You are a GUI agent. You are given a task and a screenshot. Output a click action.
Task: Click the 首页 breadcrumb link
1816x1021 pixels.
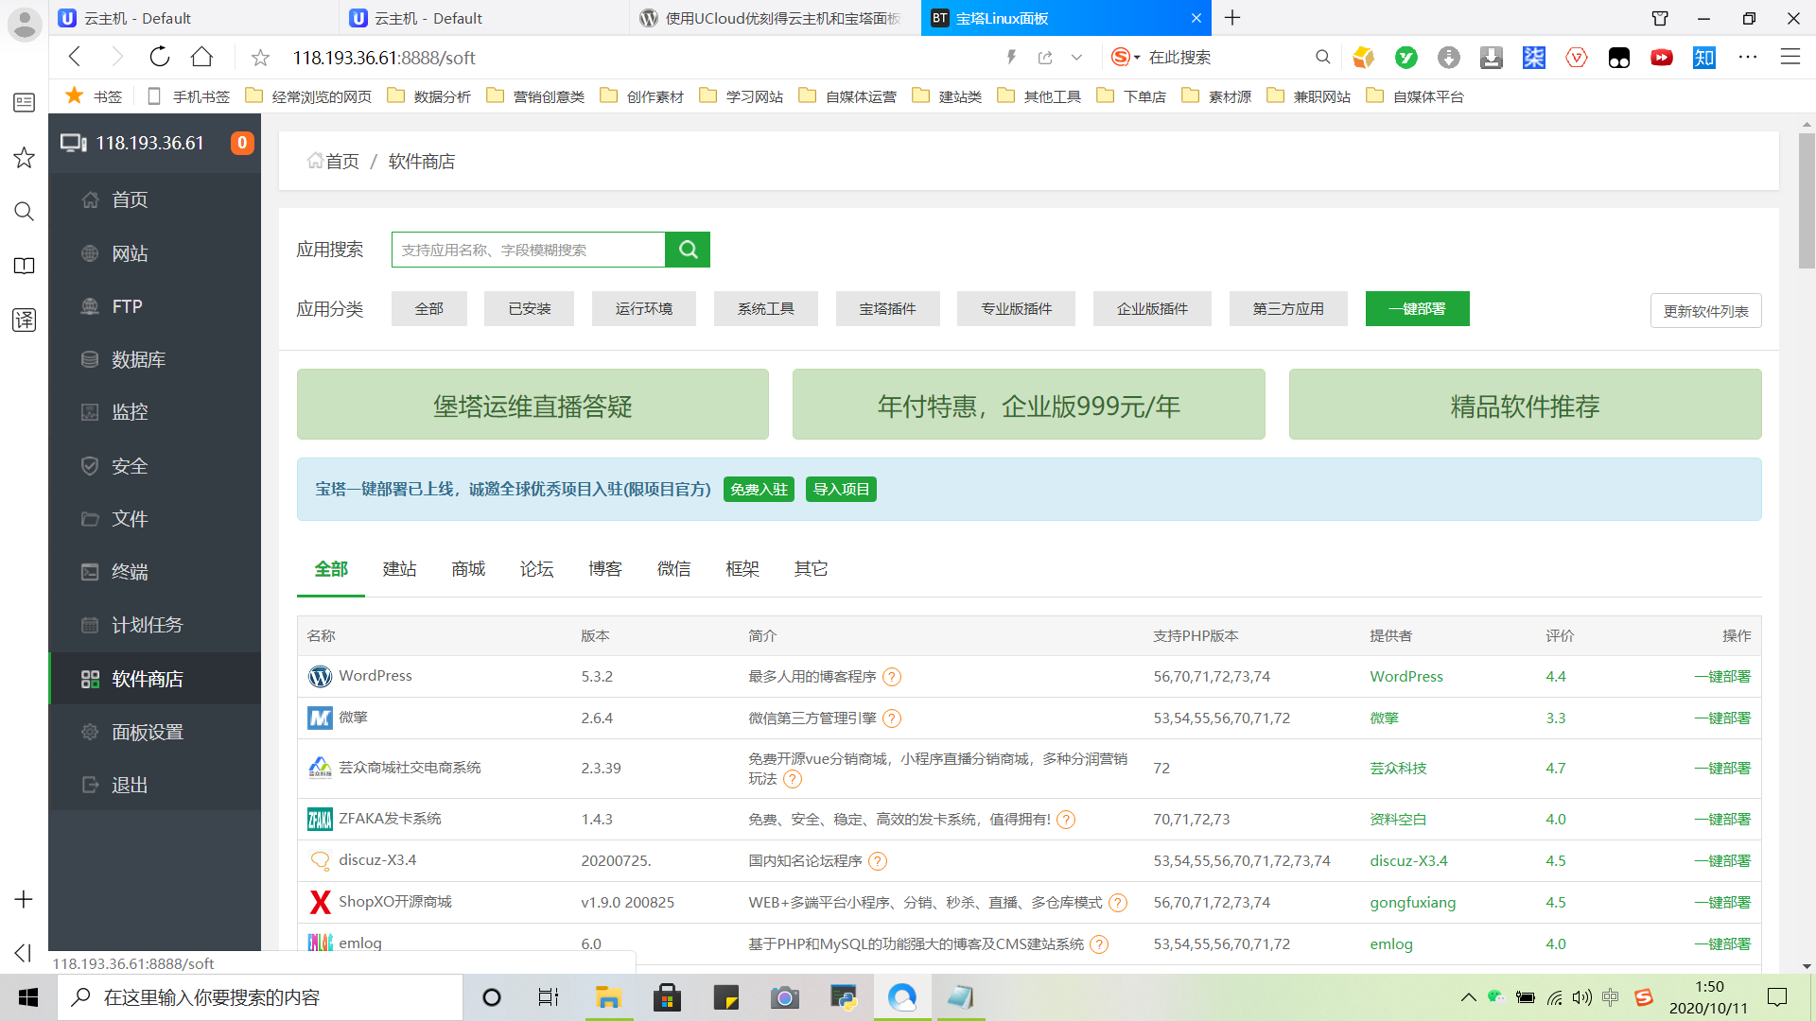(334, 162)
